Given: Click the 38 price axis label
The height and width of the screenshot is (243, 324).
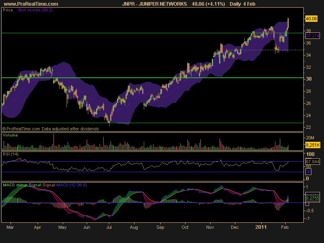Looking at the screenshot, I should coord(308,31).
